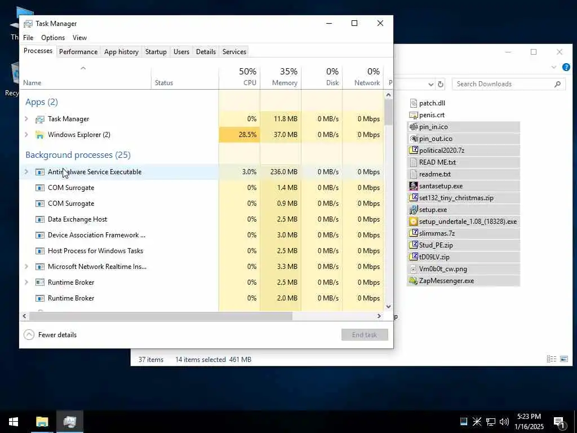Click the Task Manager process row icon
577x433 pixels.
tap(40, 119)
